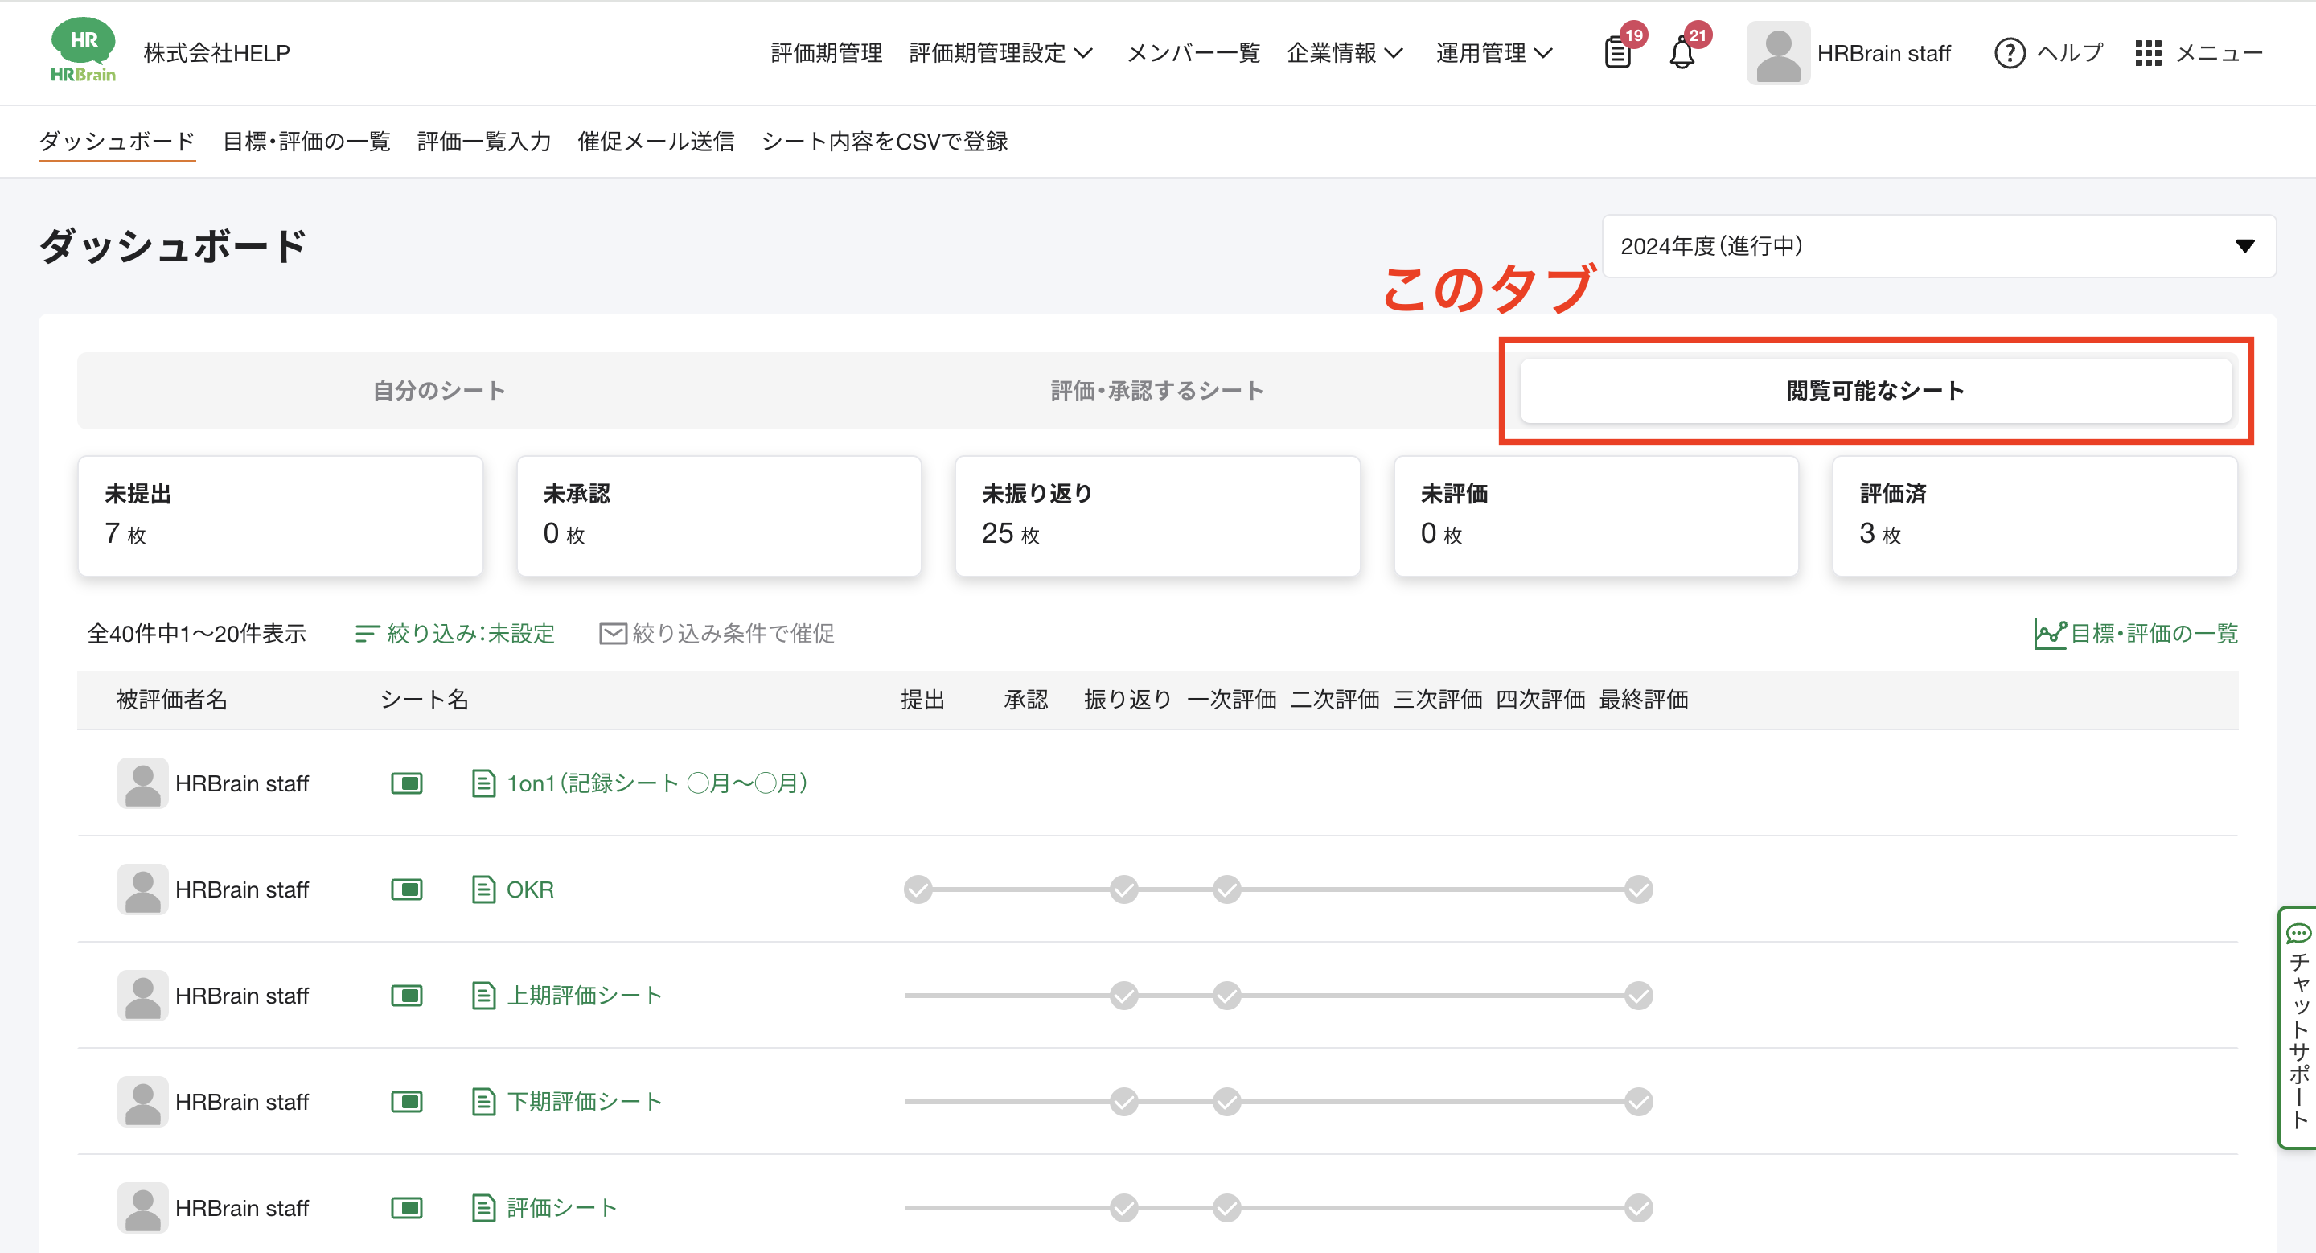
Task: Open the 1on1(記録シート ○月〜○月) link
Action: click(x=656, y=783)
